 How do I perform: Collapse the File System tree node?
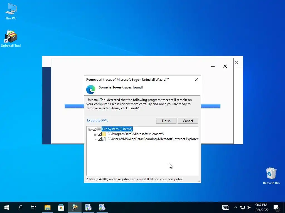click(90, 129)
